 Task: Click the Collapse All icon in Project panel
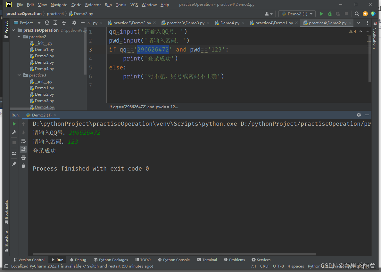[64, 23]
